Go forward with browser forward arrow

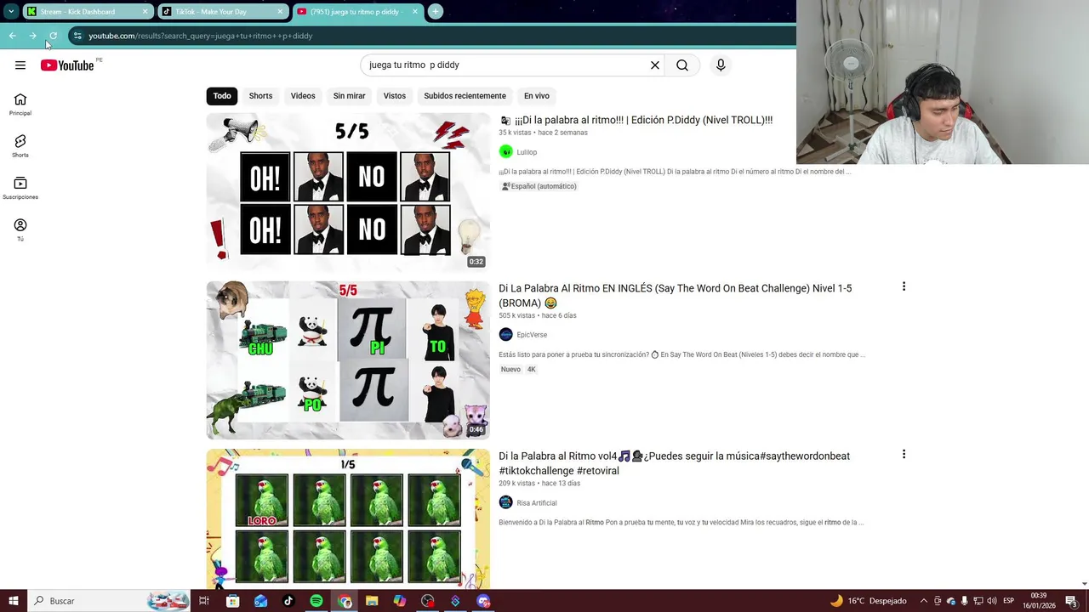(32, 36)
